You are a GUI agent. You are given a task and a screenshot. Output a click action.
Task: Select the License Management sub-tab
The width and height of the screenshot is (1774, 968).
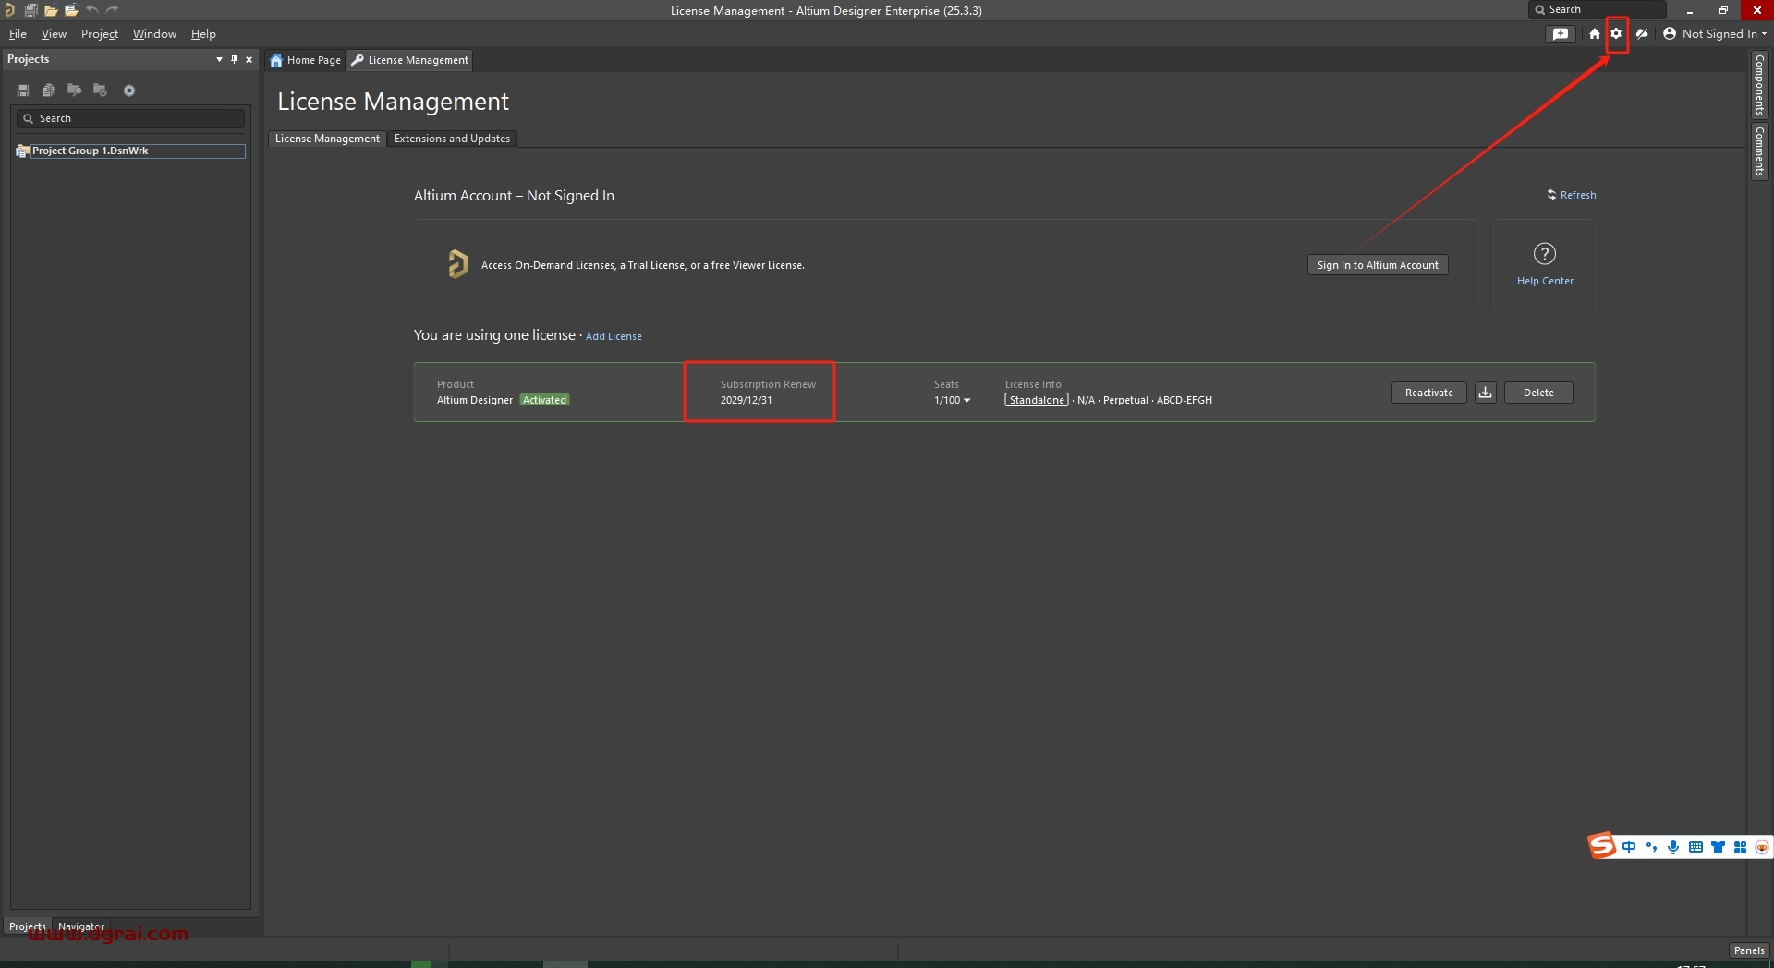coord(327,139)
